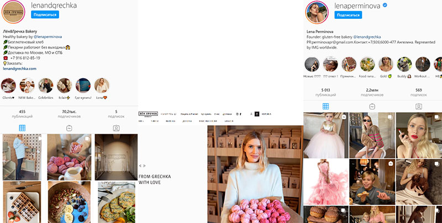Switch to tagged photos tab on lenandgrechka
Image resolution: width=442 pixels, height=223 pixels.
coord(116,128)
